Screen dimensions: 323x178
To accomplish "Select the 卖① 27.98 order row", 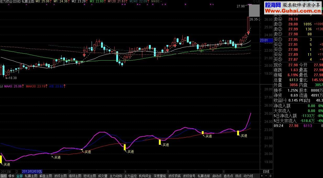I will click(298, 34).
